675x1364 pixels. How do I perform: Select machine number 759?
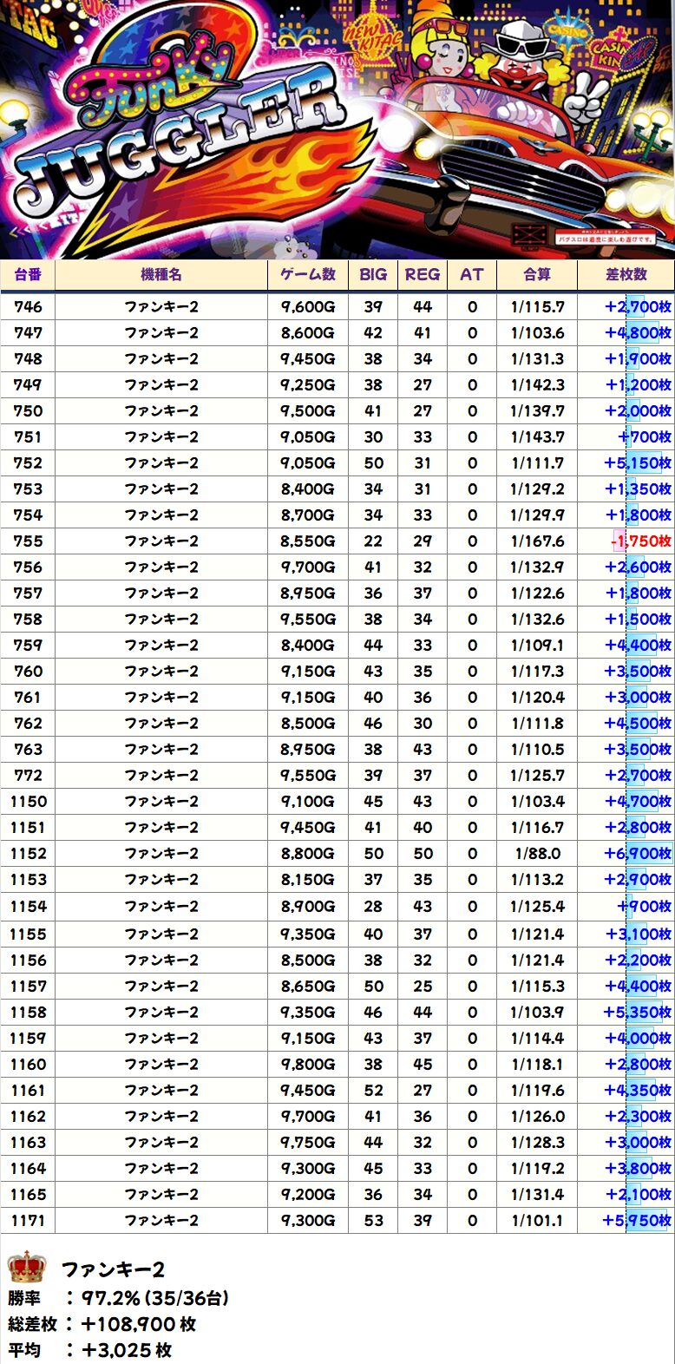[28, 645]
